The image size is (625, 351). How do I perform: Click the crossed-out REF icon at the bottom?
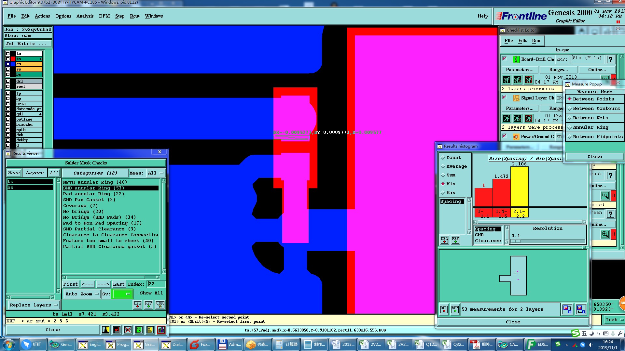(128, 330)
